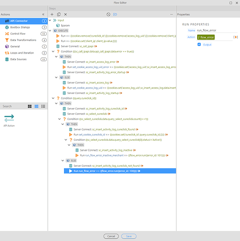Collapse the Condition query.cureclick_id node
Viewport: 240px width, 241px height.
tap(53, 98)
